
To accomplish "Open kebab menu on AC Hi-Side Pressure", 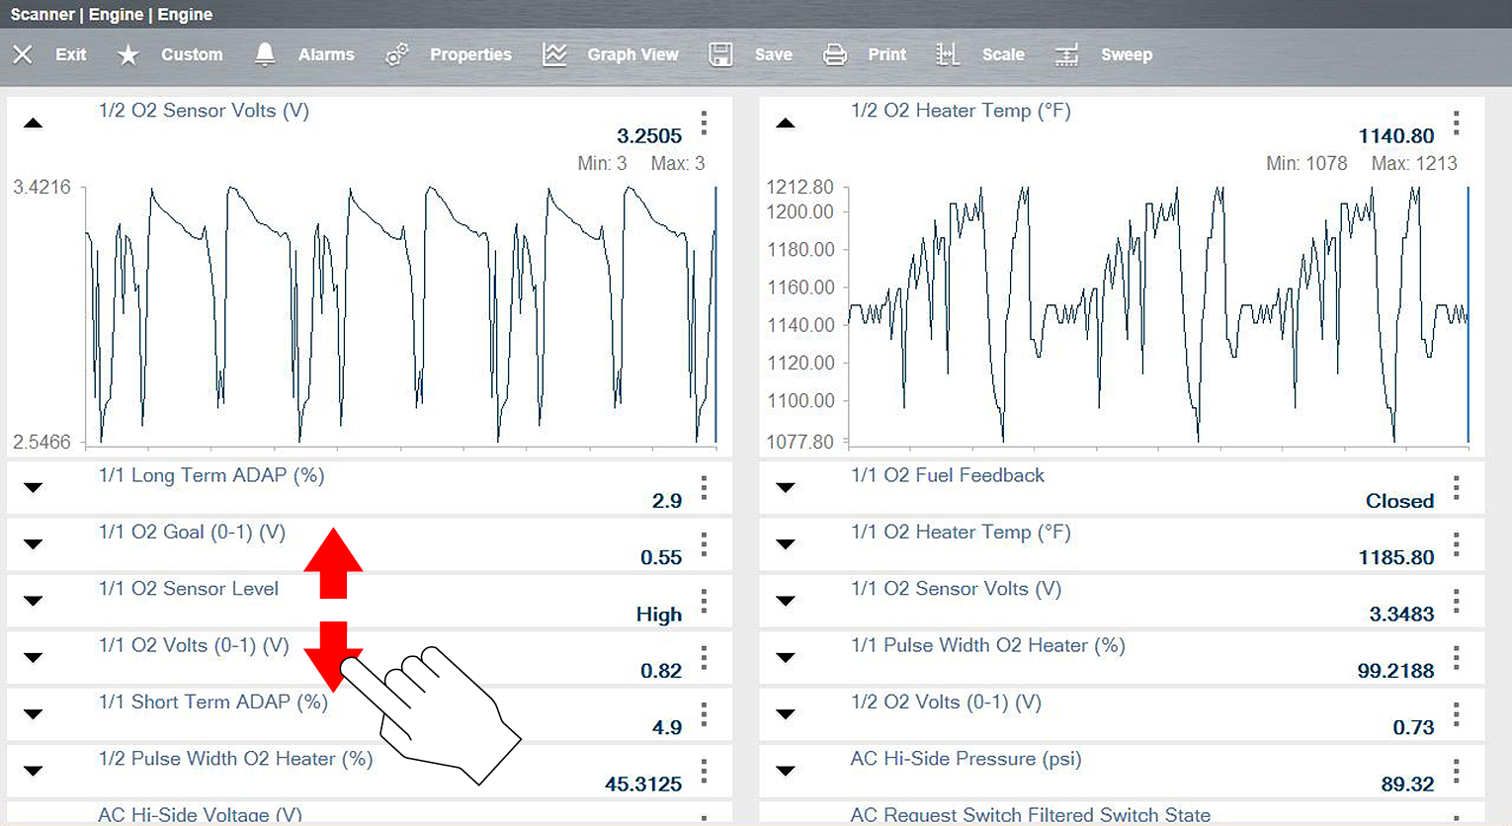I will pos(1456,771).
